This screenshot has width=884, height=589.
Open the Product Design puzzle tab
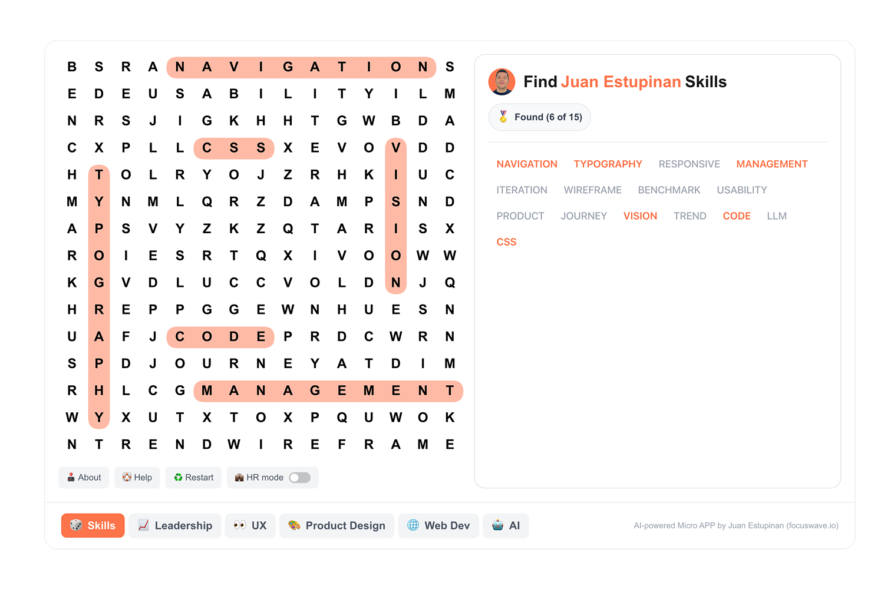(337, 525)
